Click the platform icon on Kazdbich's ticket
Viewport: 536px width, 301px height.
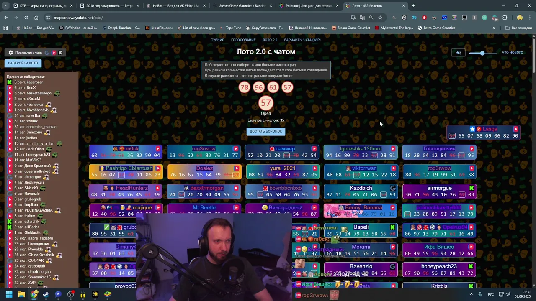tap(393, 188)
